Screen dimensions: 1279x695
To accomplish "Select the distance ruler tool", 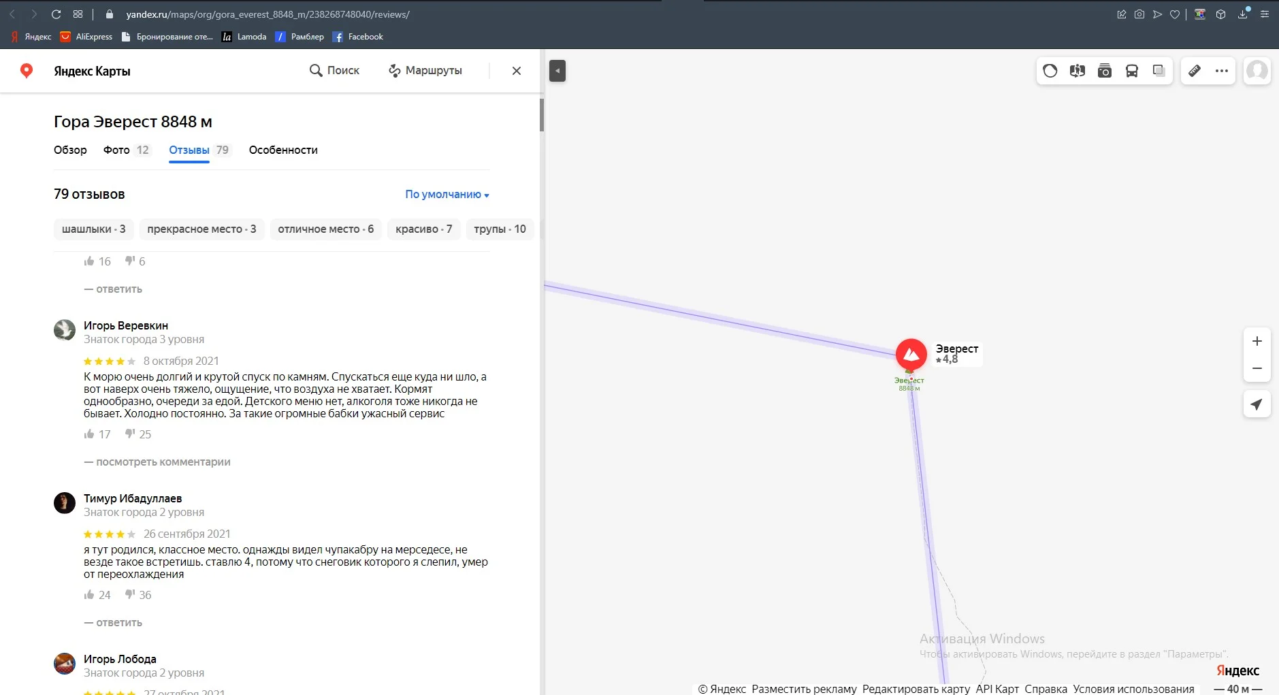I will (x=1196, y=71).
